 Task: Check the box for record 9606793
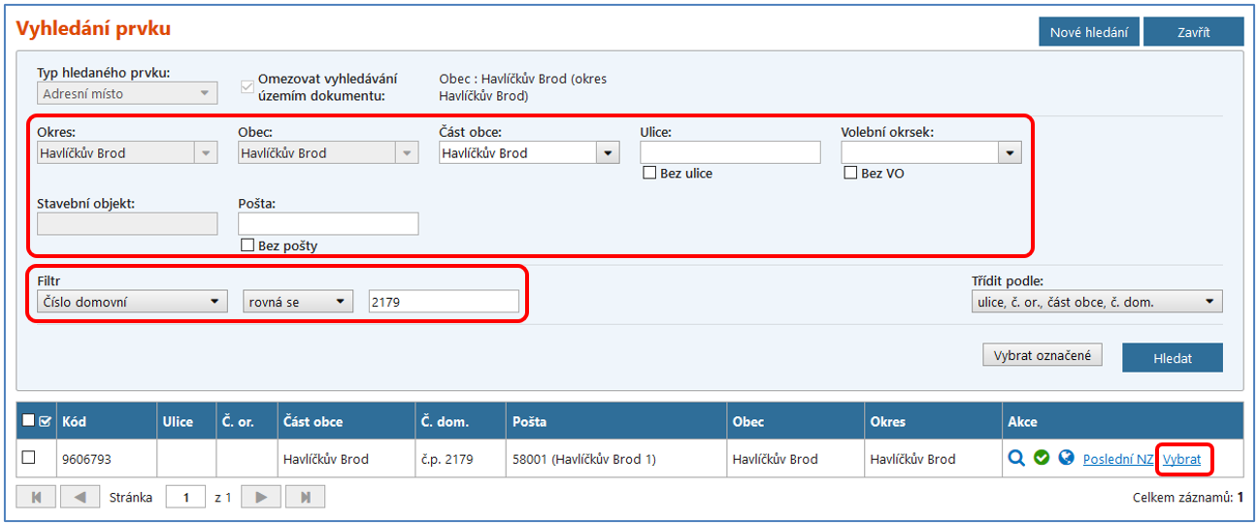click(x=29, y=458)
